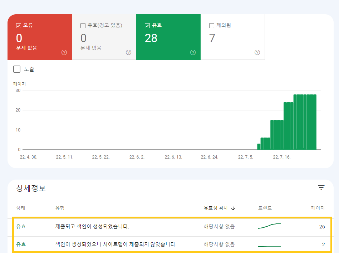Click the 트렌드 column header
The width and height of the screenshot is (339, 253).
265,208
